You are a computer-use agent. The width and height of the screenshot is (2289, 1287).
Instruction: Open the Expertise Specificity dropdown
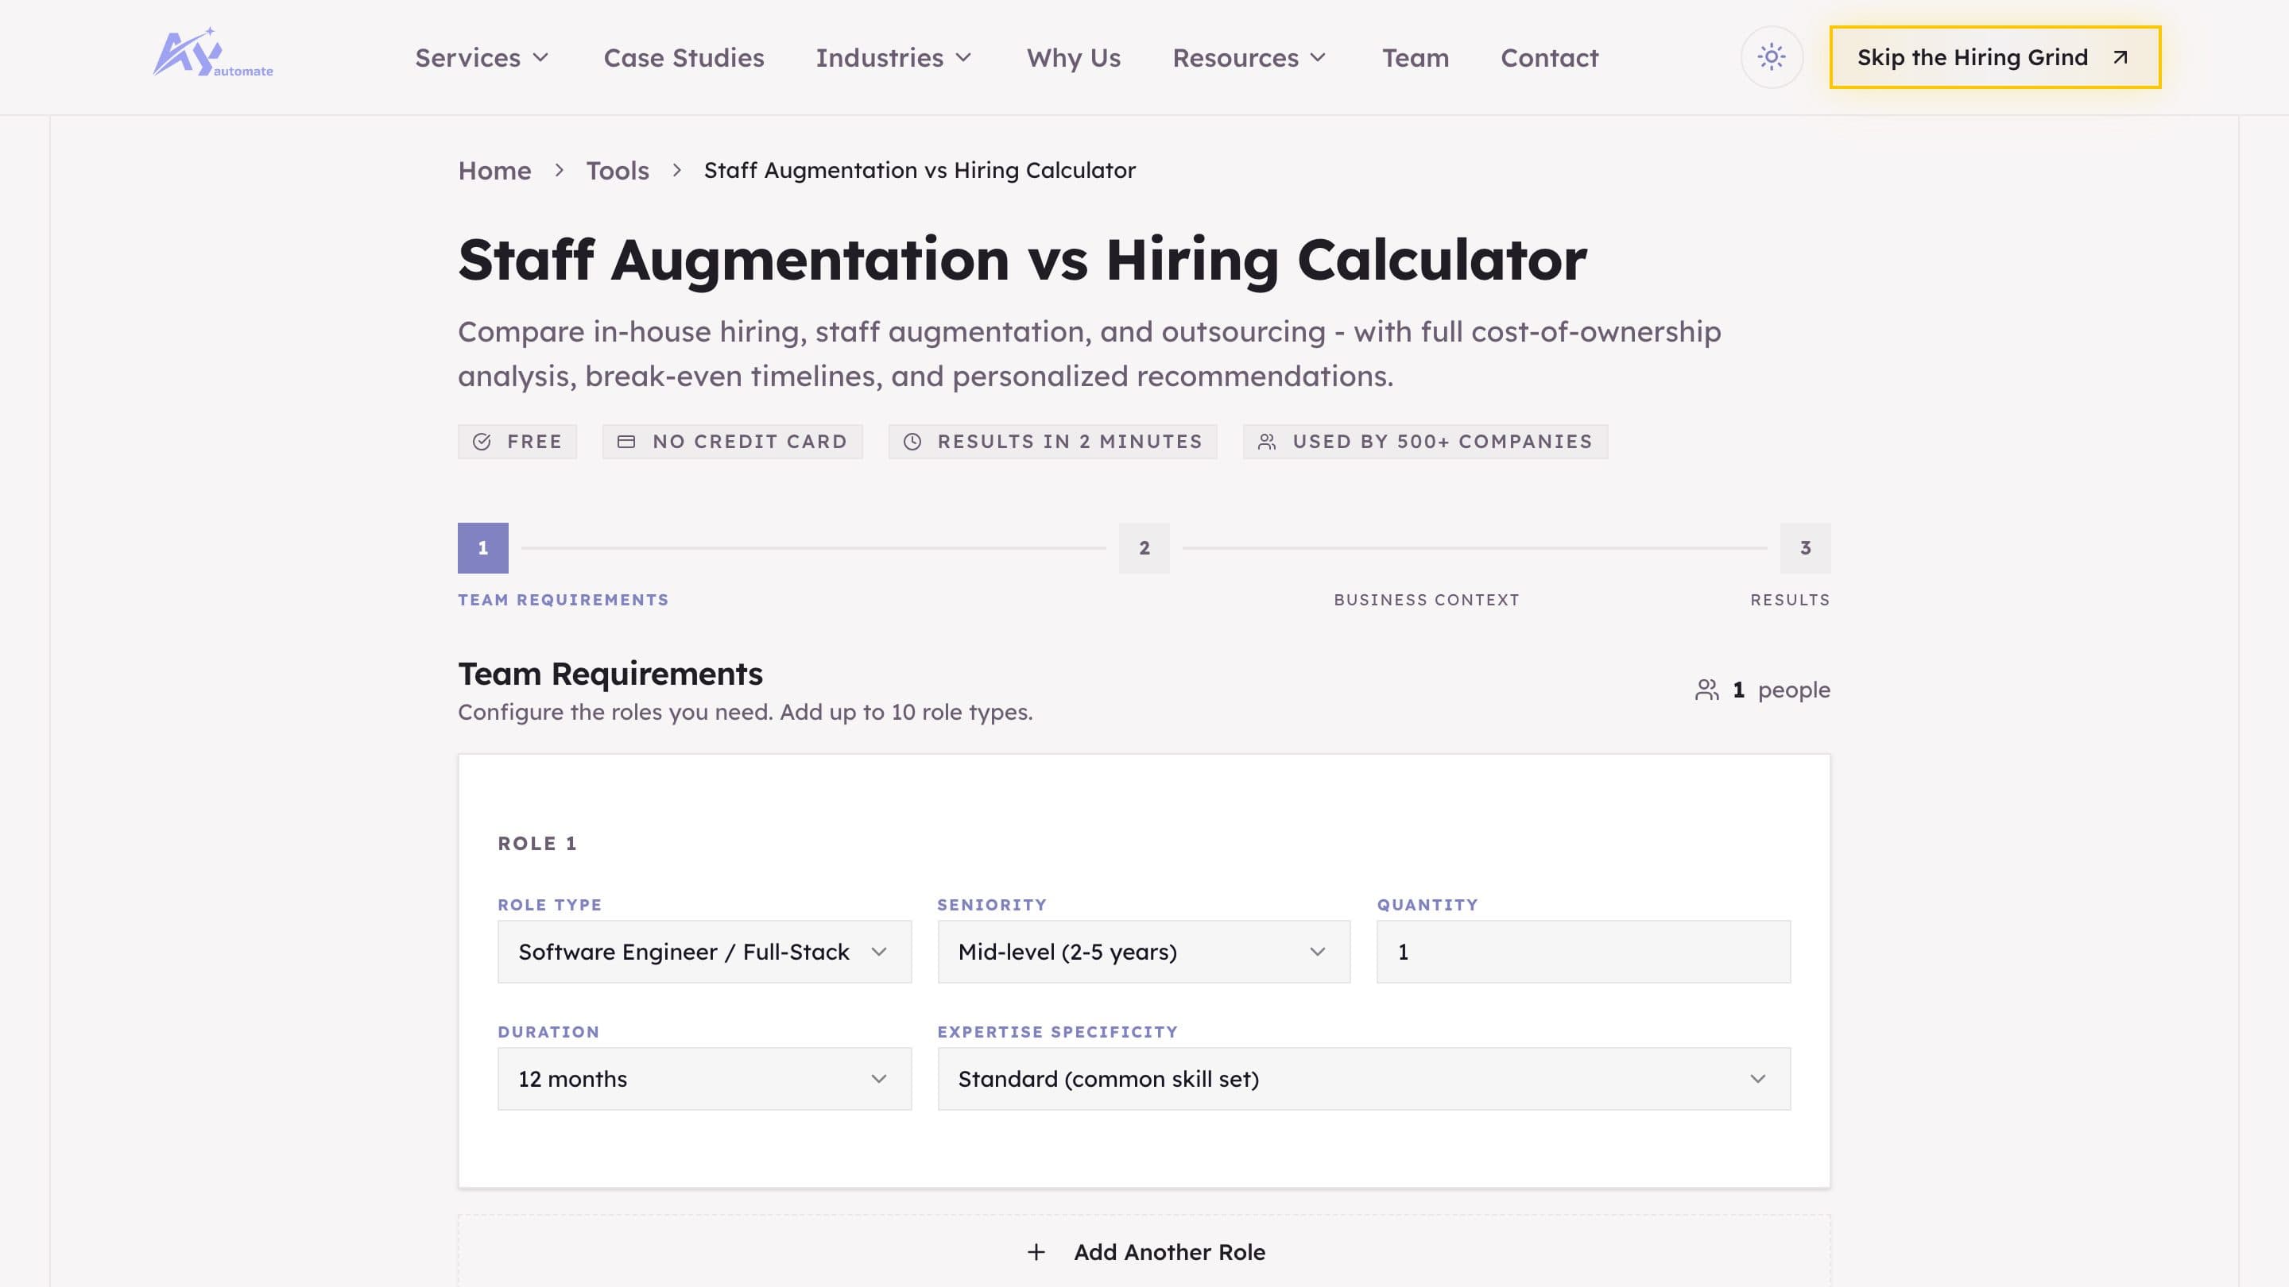[x=1363, y=1078]
